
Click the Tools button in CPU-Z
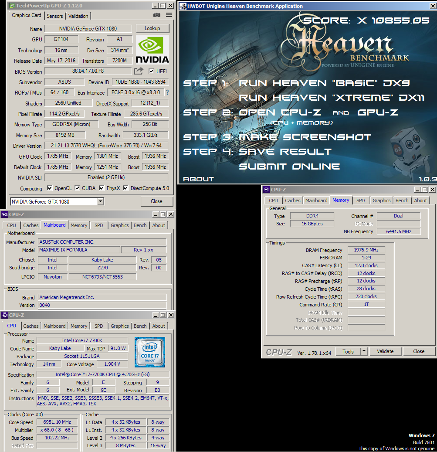348,351
